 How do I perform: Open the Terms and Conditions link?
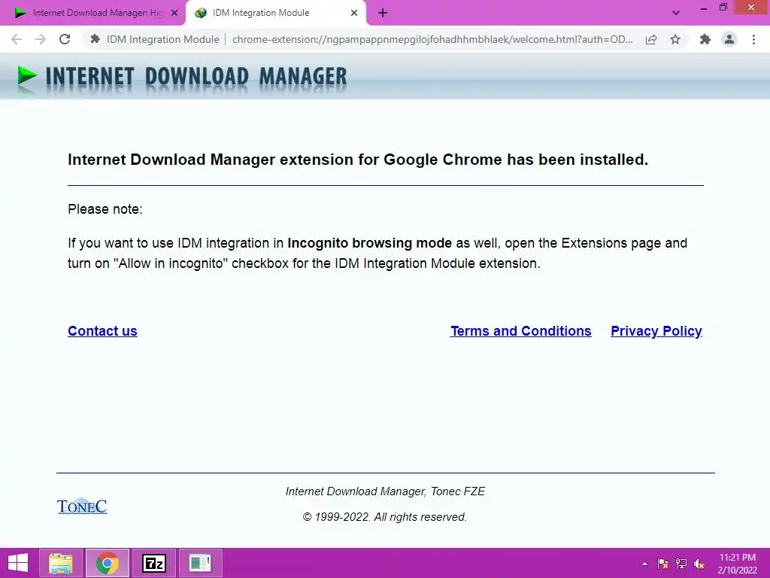click(521, 331)
